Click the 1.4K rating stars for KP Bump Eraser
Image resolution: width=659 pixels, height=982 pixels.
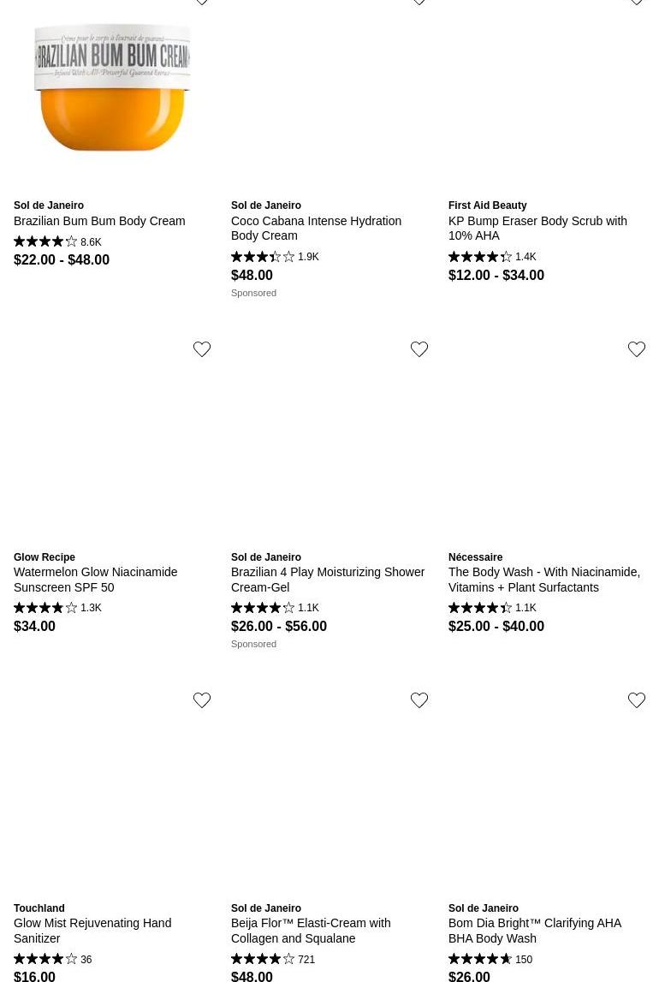pos(492,257)
